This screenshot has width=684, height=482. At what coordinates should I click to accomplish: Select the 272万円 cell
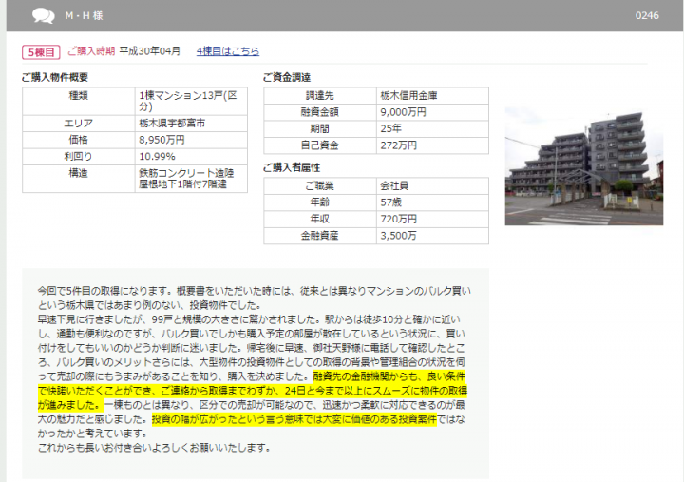[x=432, y=145]
